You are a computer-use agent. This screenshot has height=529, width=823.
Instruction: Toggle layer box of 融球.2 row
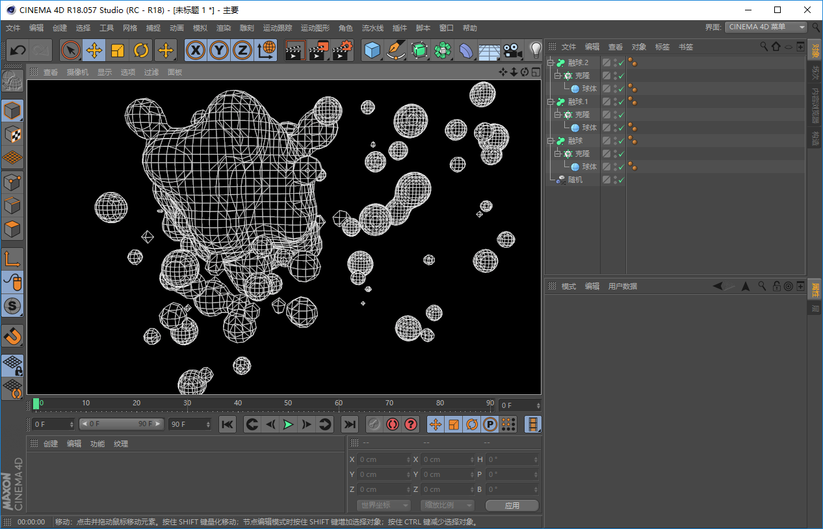click(607, 63)
